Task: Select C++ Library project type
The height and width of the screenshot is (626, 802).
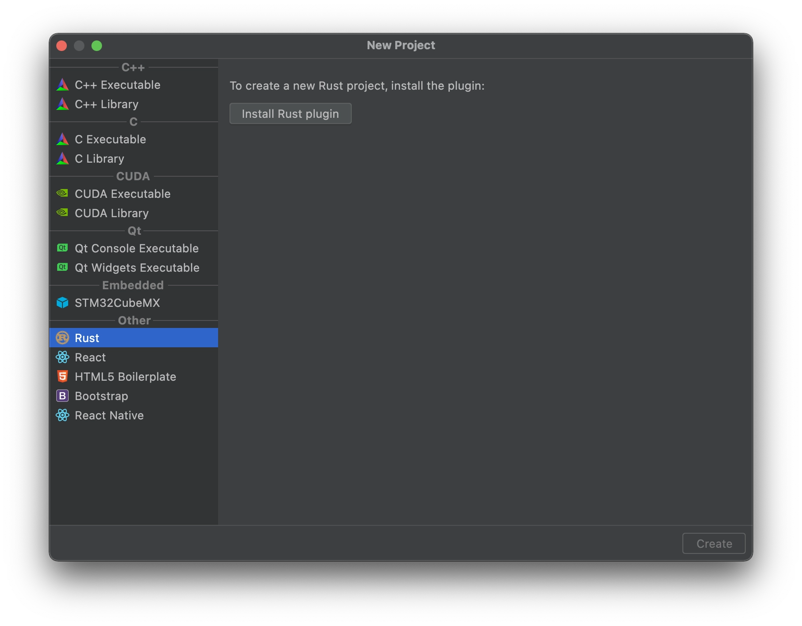Action: coord(134,104)
